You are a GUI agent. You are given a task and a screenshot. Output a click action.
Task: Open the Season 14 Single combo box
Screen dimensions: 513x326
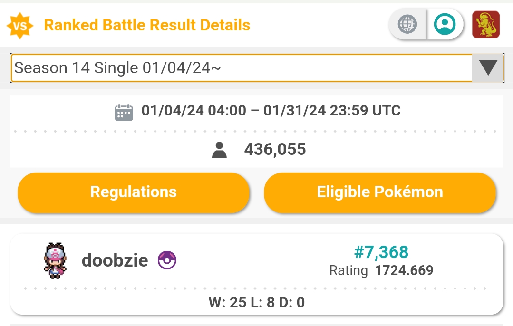point(257,68)
